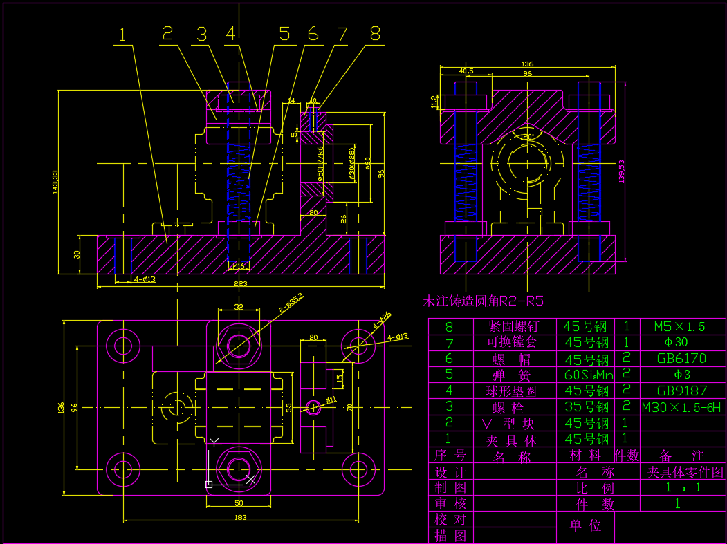Click balloon number 2 above the front view
The width and height of the screenshot is (727, 544).
[x=168, y=33]
